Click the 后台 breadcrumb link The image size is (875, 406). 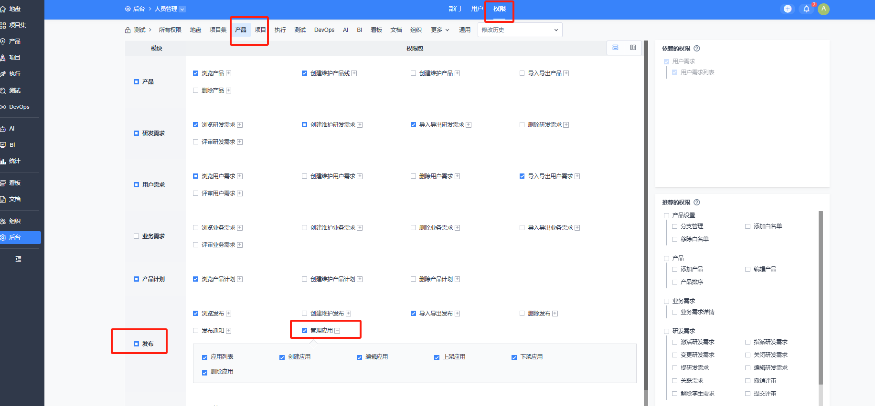point(139,9)
